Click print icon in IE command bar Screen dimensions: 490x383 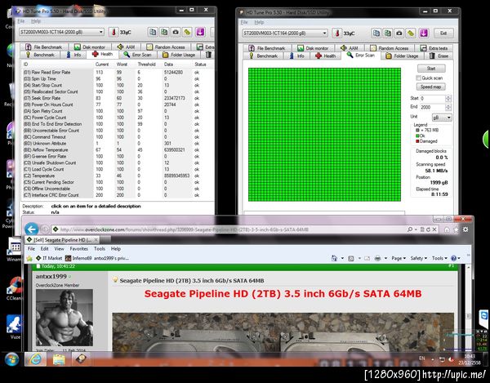[x=377, y=258]
